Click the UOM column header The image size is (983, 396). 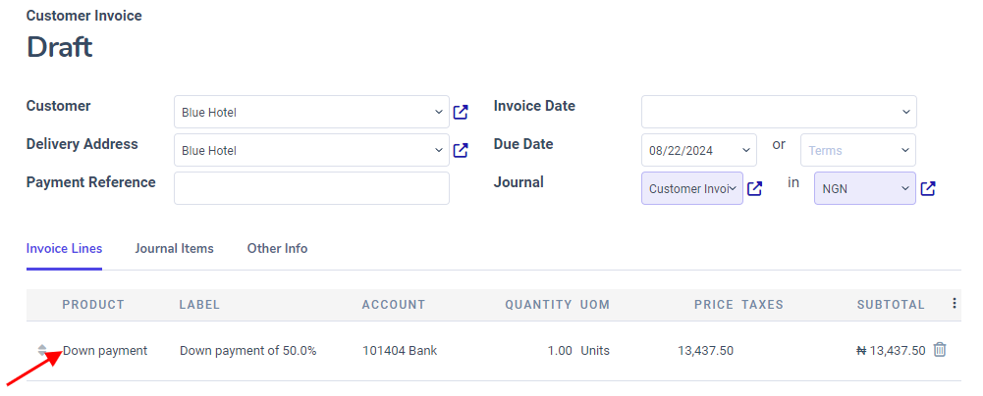[x=595, y=305]
